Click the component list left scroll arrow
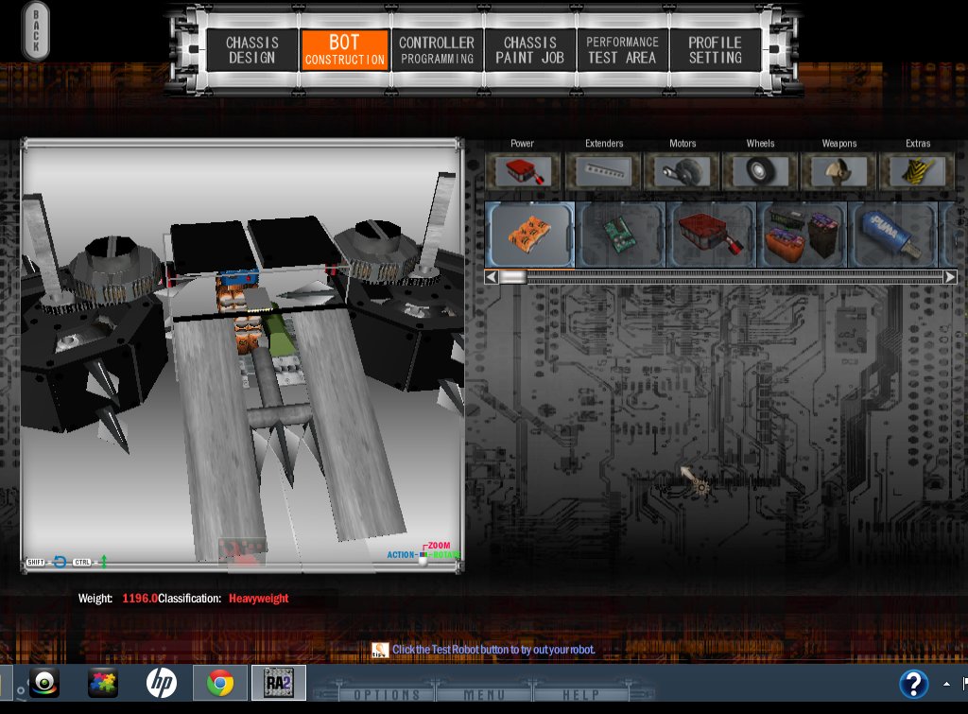968x714 pixels. click(492, 277)
